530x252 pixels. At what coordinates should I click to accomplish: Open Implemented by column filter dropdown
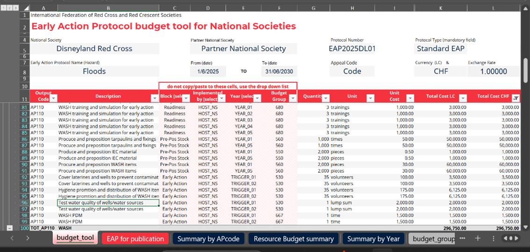[222, 99]
